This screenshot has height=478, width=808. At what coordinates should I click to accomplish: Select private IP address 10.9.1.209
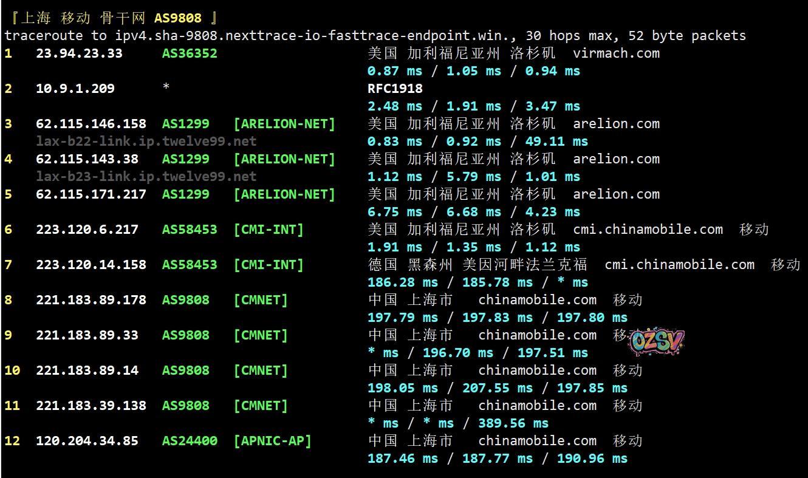(x=75, y=89)
